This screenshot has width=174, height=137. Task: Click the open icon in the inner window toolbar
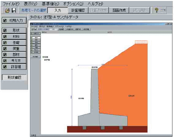pyautogui.click(x=33, y=29)
